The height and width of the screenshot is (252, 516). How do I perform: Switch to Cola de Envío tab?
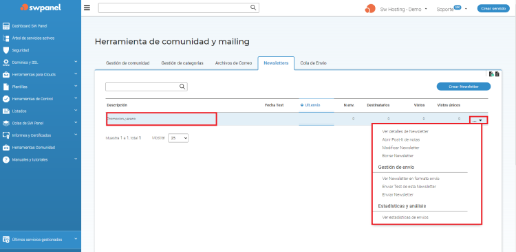coord(313,63)
